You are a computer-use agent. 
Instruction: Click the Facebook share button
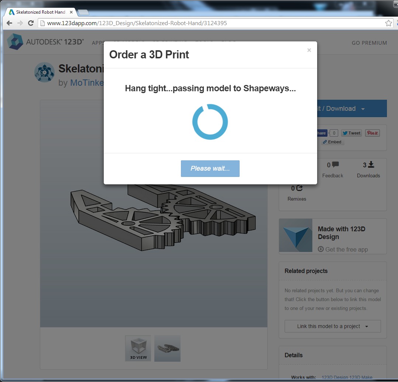pyautogui.click(x=322, y=133)
